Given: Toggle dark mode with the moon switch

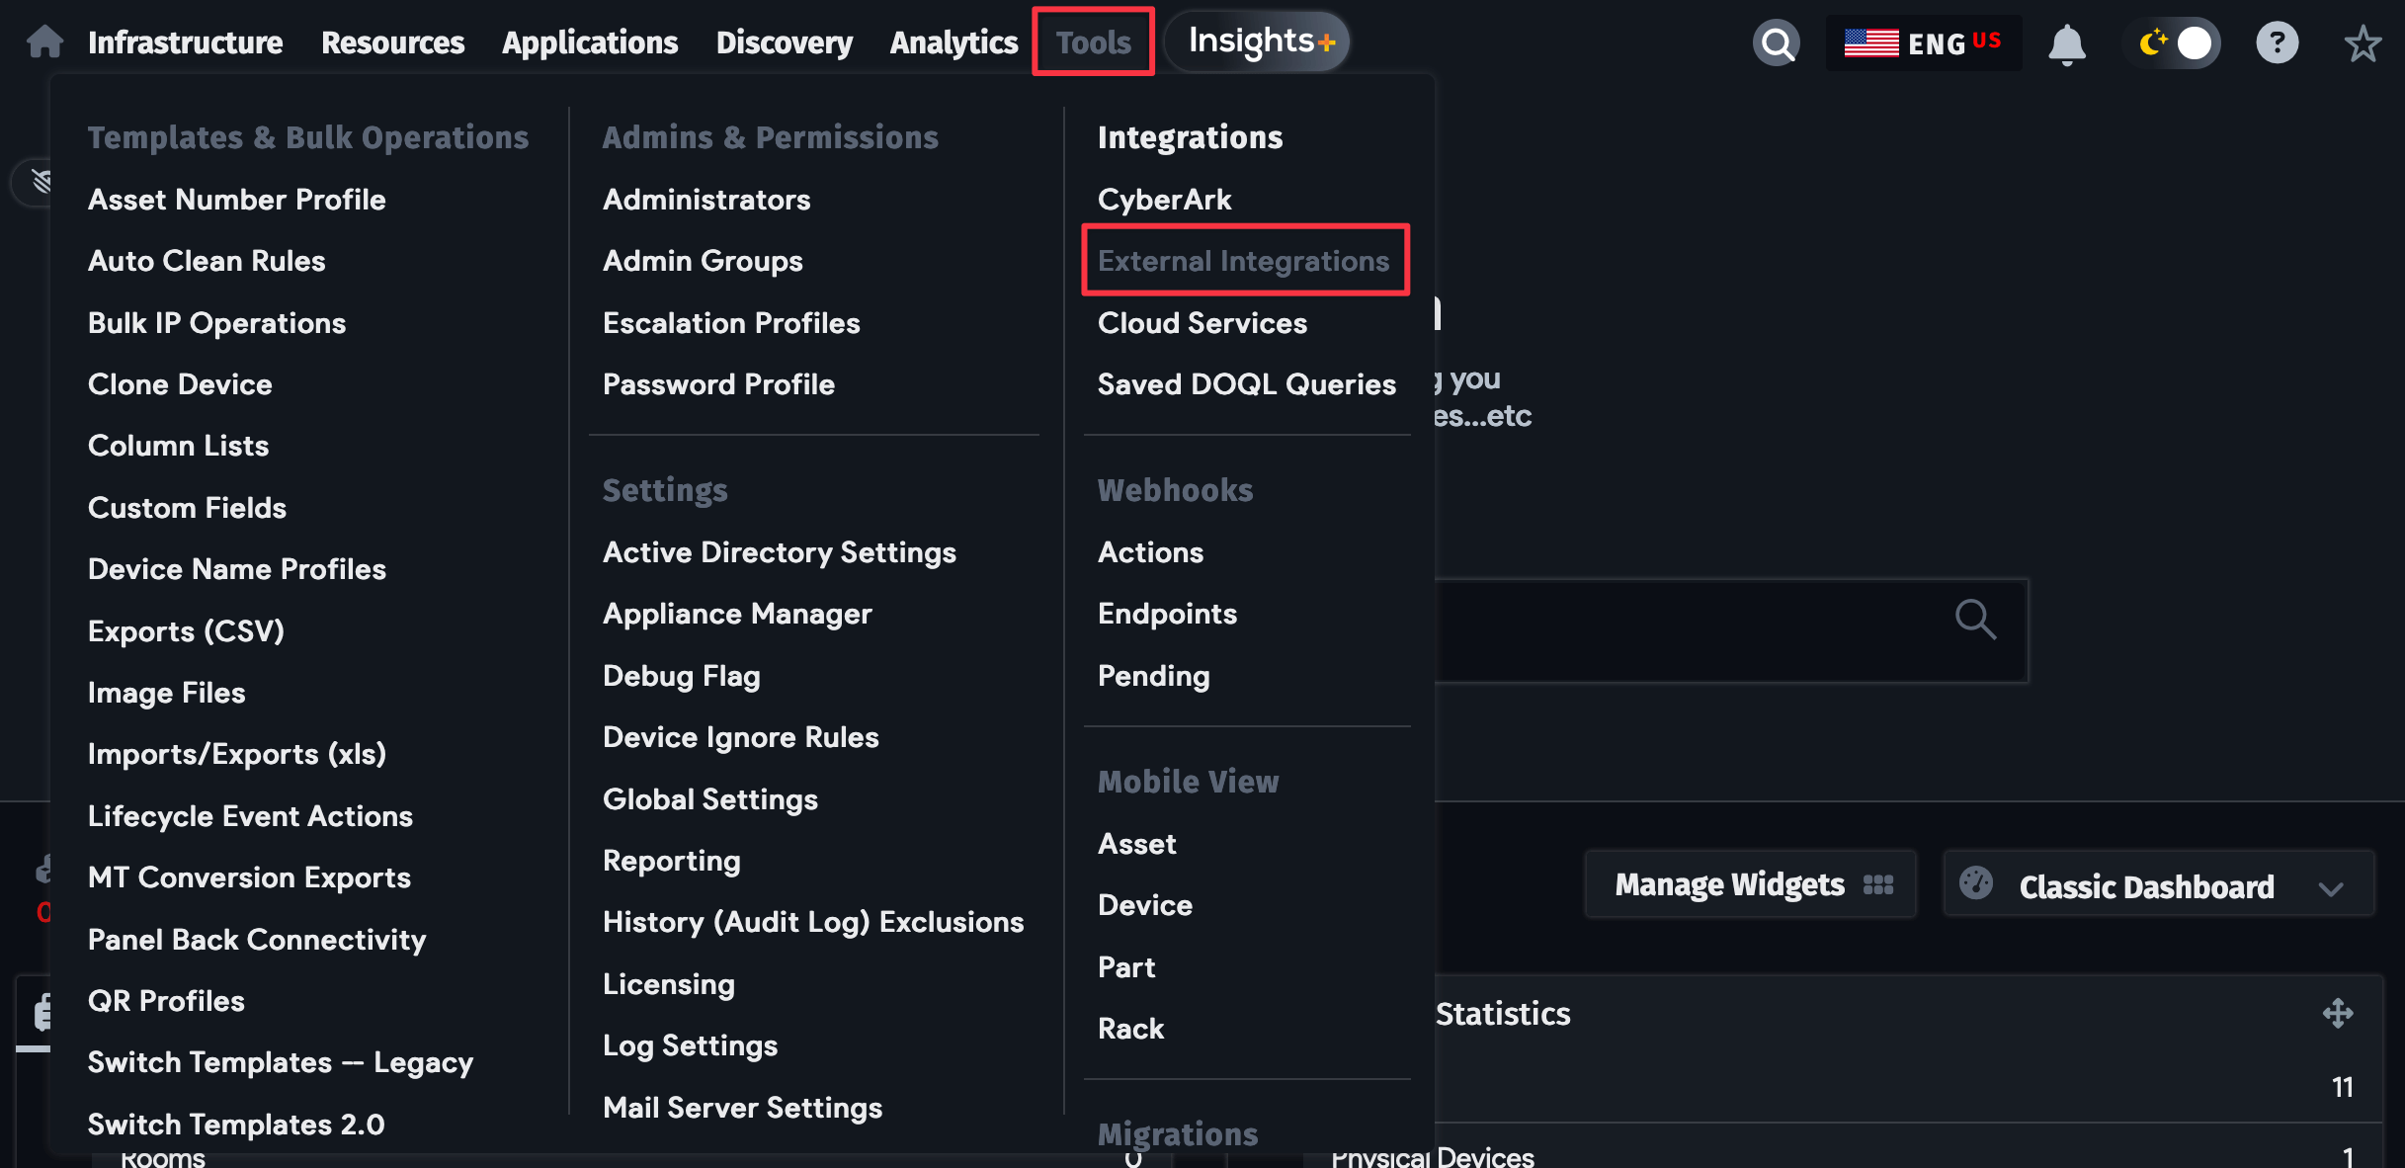Looking at the screenshot, I should [2173, 42].
